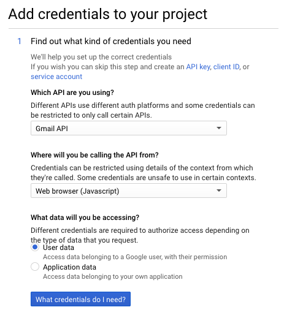Click 'Access data belonging to your own application'

[113, 276]
